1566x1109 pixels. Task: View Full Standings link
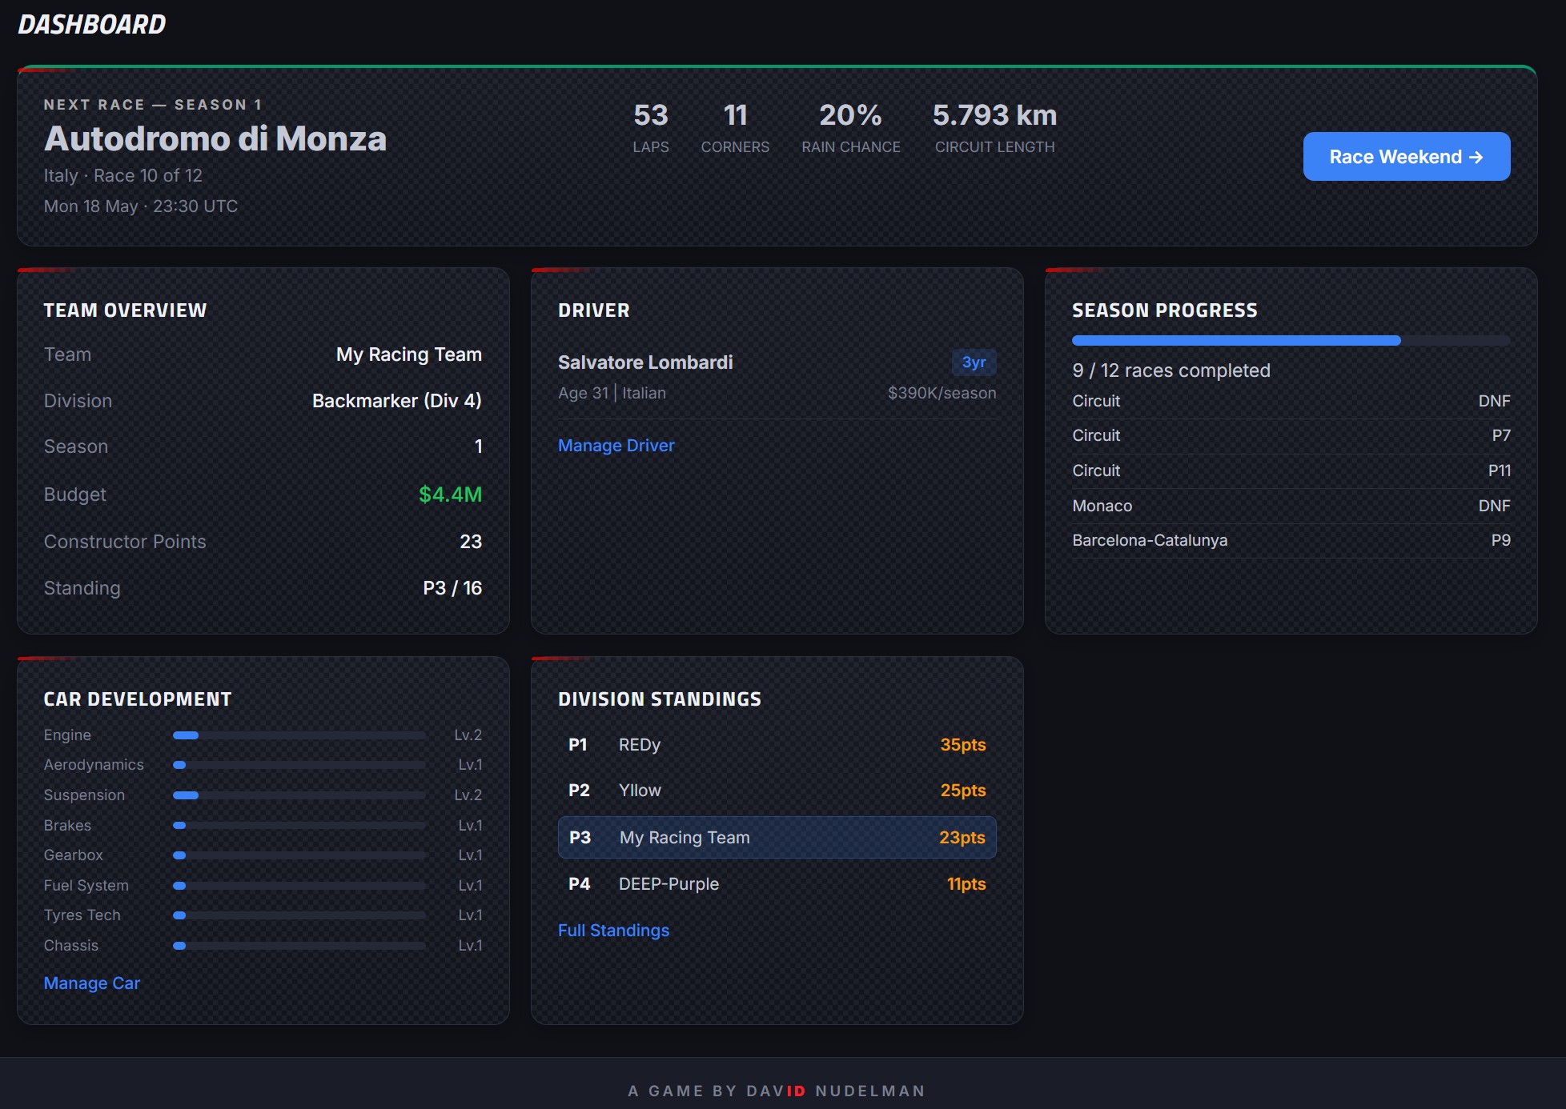(613, 931)
